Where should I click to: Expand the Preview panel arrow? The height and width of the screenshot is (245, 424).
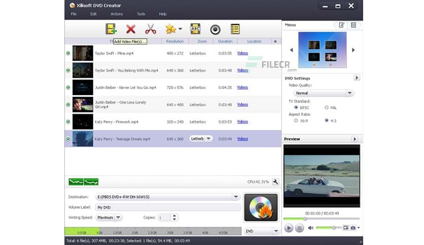[355, 139]
